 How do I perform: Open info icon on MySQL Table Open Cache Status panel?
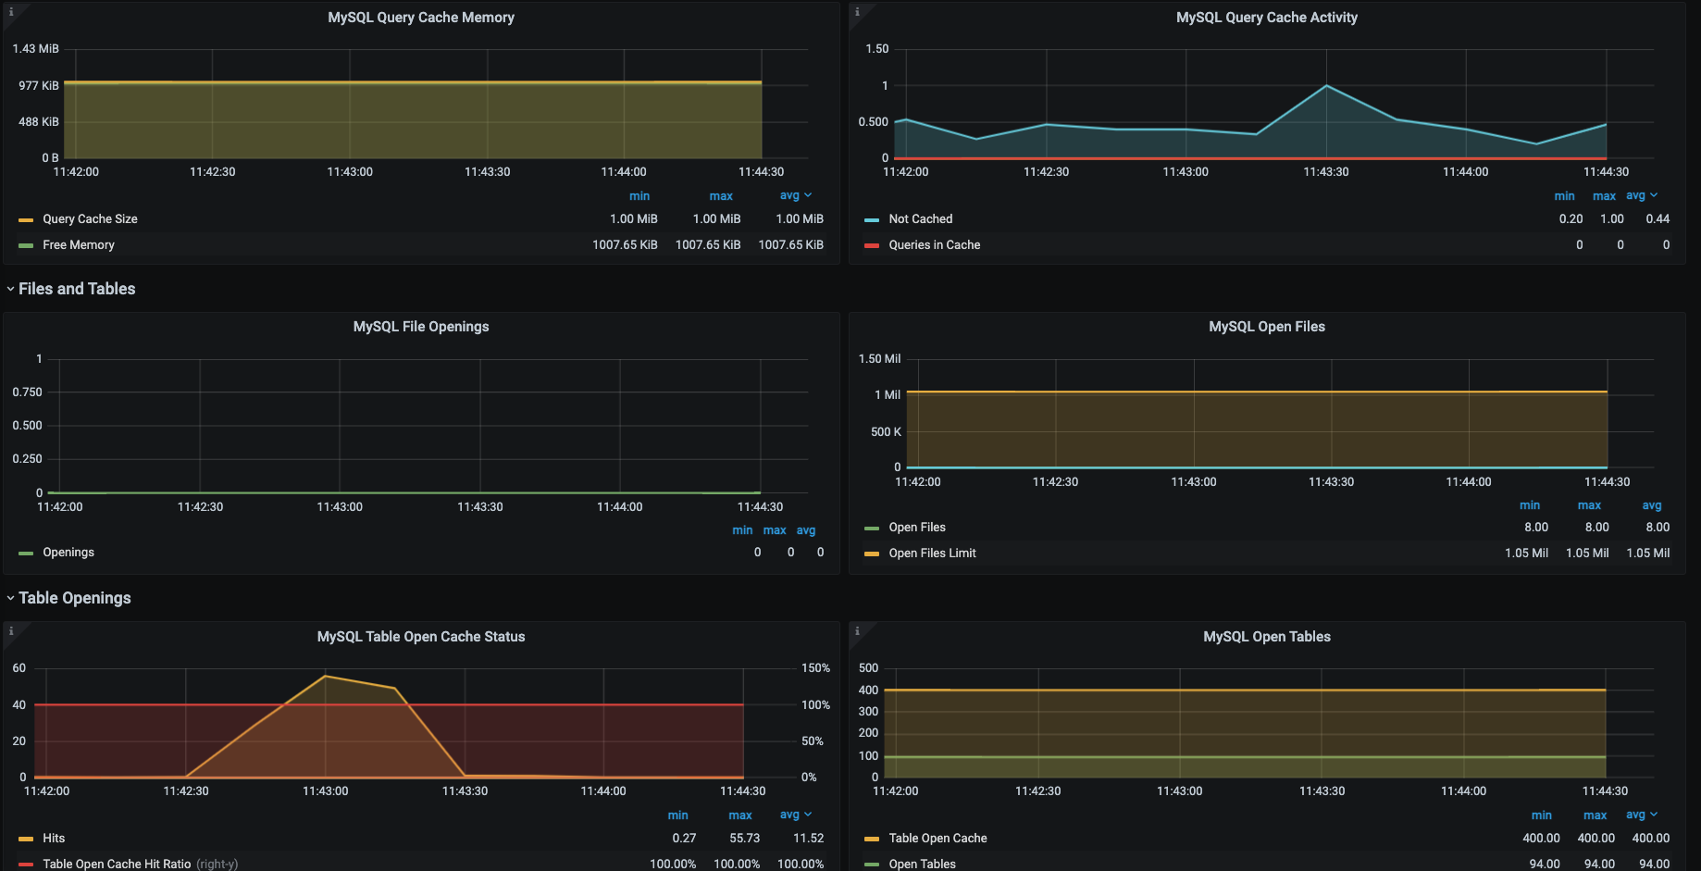[x=11, y=631]
